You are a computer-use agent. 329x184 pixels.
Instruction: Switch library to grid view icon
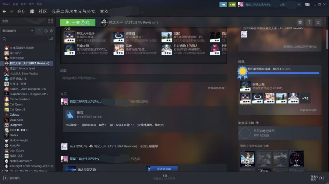coord(51,21)
